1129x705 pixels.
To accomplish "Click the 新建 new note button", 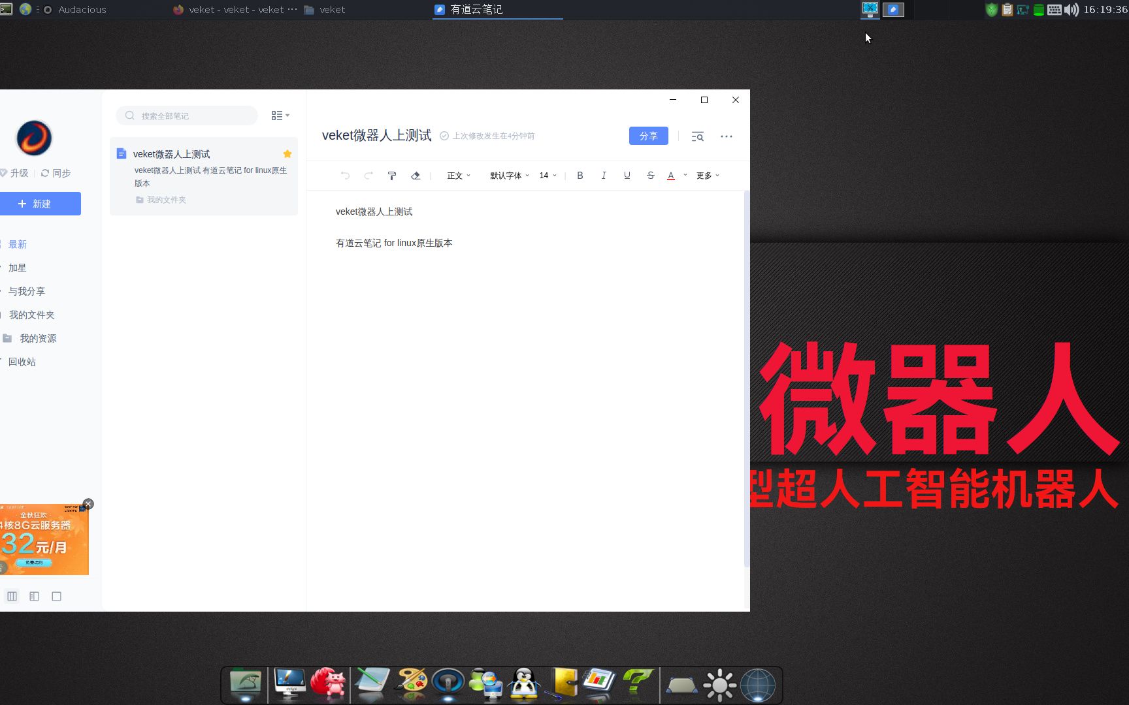I will tap(41, 204).
